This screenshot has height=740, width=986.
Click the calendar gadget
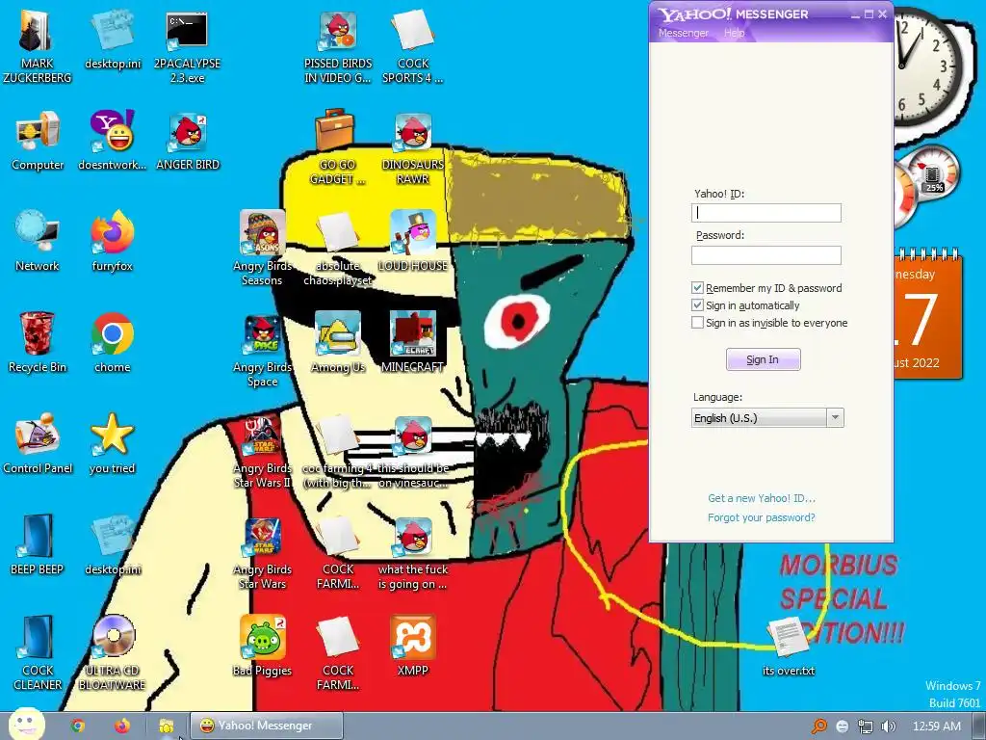927,315
